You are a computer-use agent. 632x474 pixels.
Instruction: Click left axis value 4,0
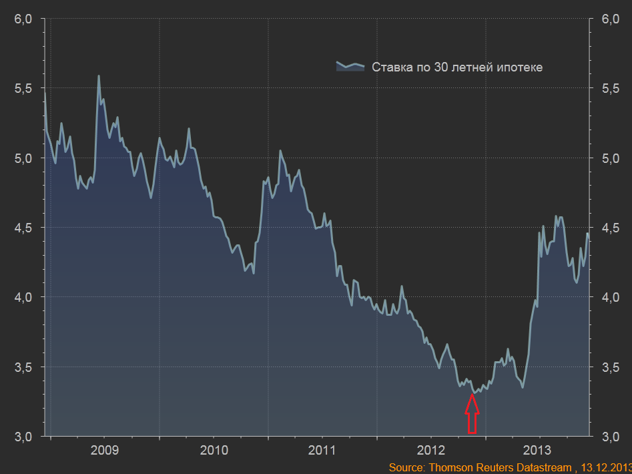23,298
